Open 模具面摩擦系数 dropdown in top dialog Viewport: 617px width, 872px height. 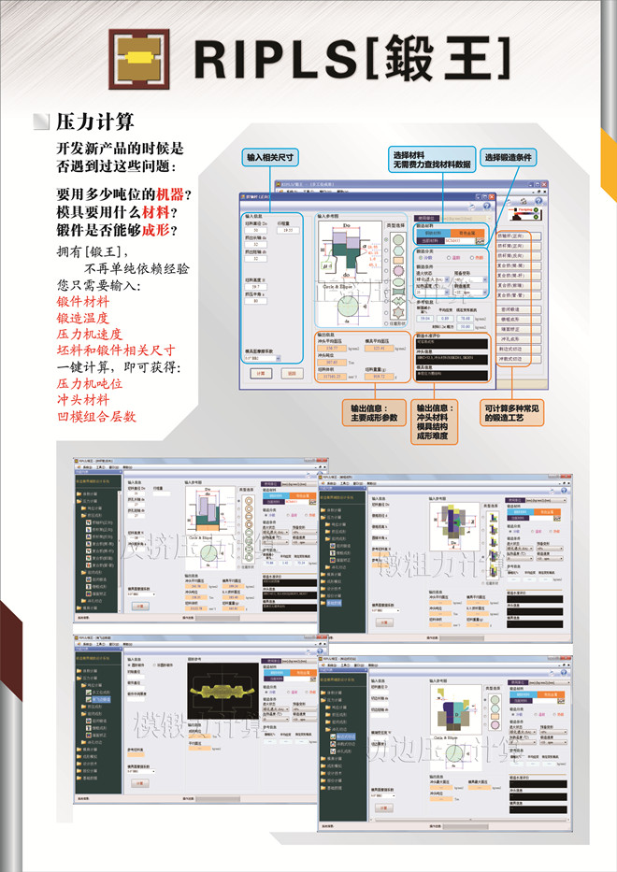tap(263, 359)
